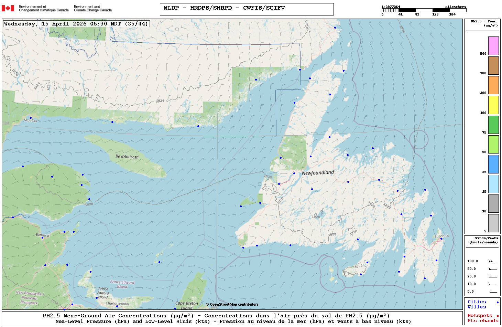The width and height of the screenshot is (502, 327).
Task: Select the pink PM2.5 legend swatch
Action: coord(493,46)
